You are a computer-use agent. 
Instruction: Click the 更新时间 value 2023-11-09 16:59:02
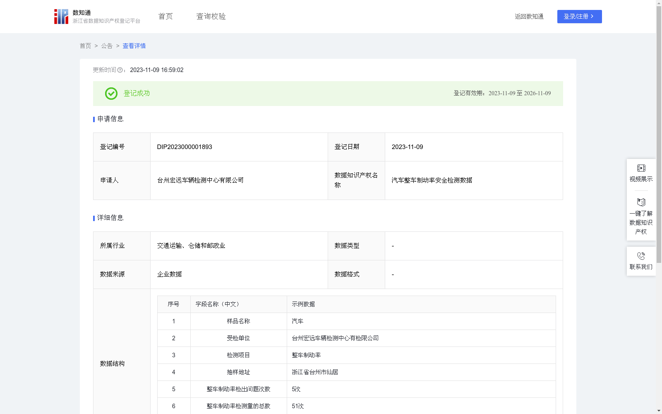point(157,70)
